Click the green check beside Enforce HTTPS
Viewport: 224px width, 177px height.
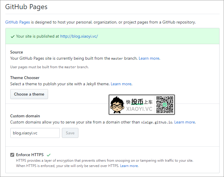[x=49, y=155]
